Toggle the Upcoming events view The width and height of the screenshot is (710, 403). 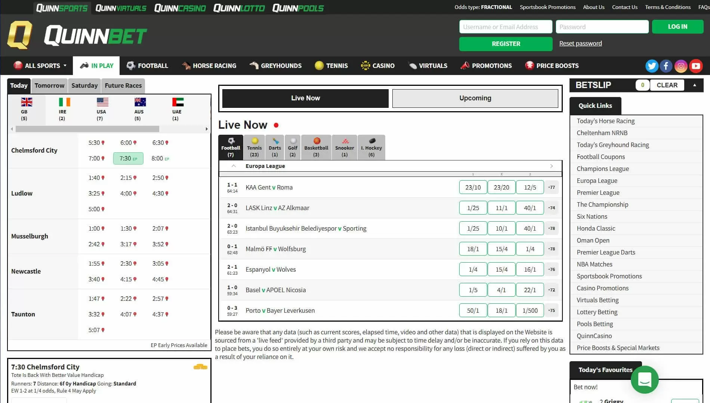[475, 98]
